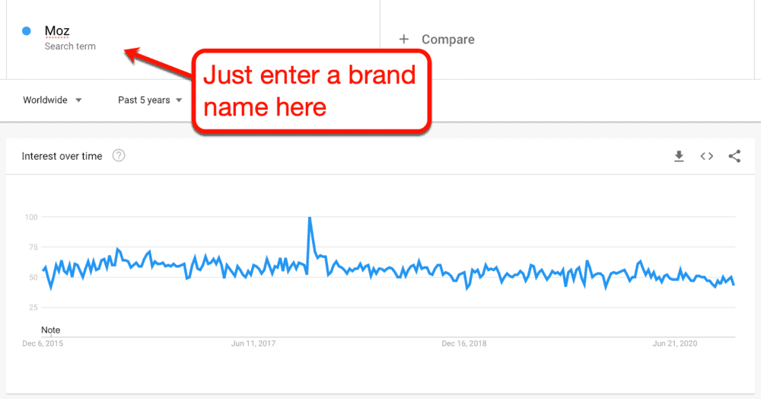The height and width of the screenshot is (399, 761).
Task: Open the Worldwide region dropdown
Action: [53, 100]
